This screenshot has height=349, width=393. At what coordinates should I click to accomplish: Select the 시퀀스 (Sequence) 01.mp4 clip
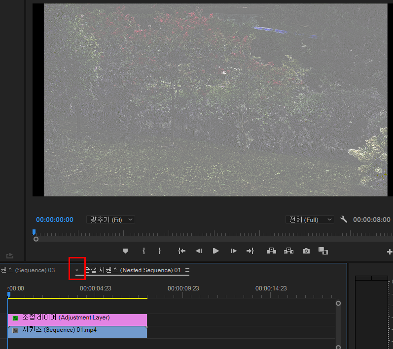click(77, 332)
